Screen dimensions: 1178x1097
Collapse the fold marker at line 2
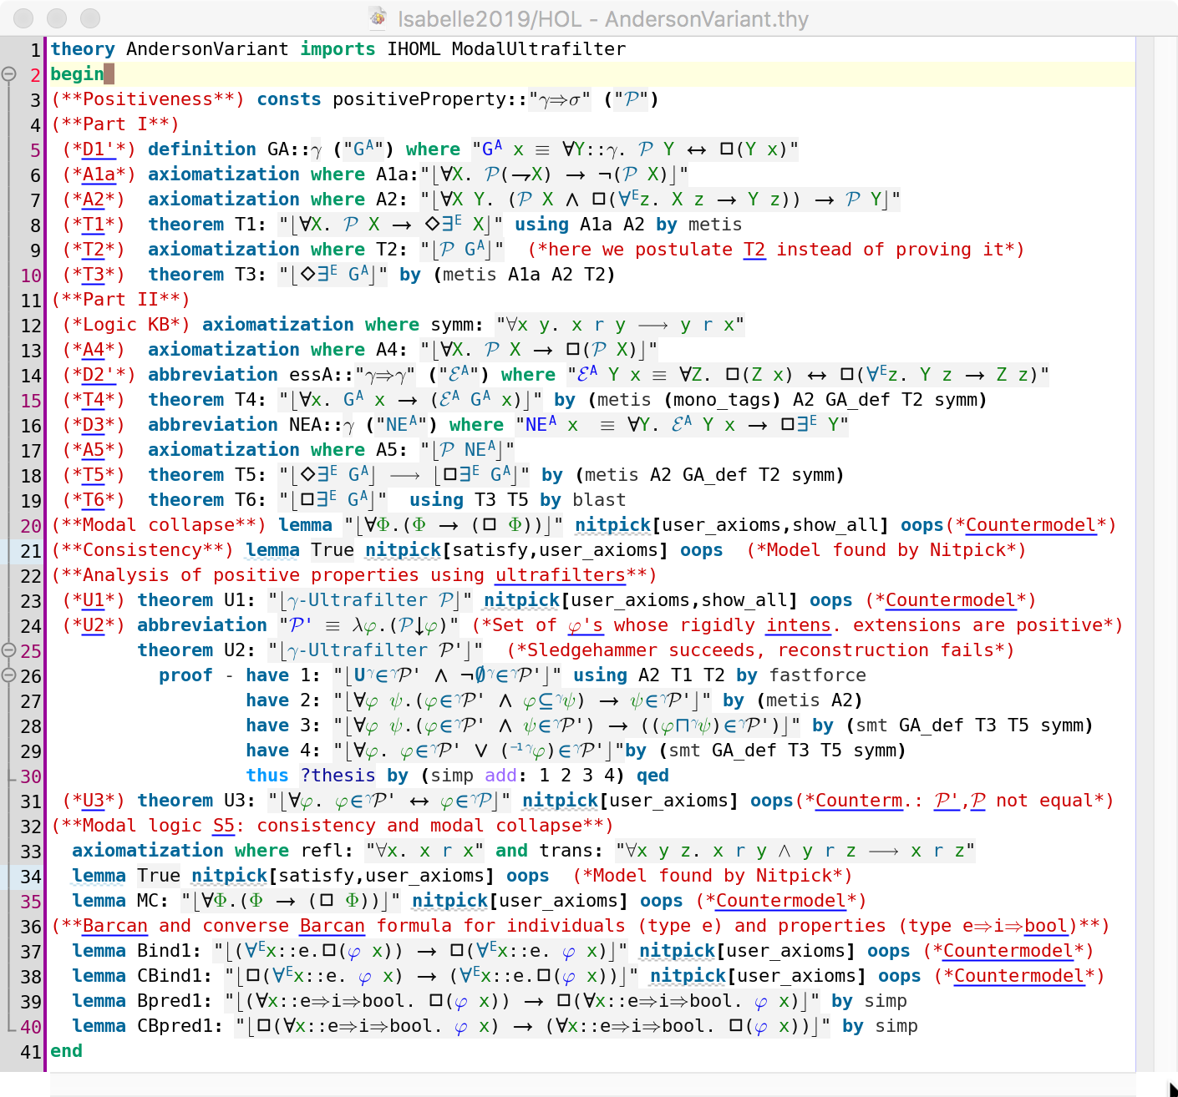(9, 74)
